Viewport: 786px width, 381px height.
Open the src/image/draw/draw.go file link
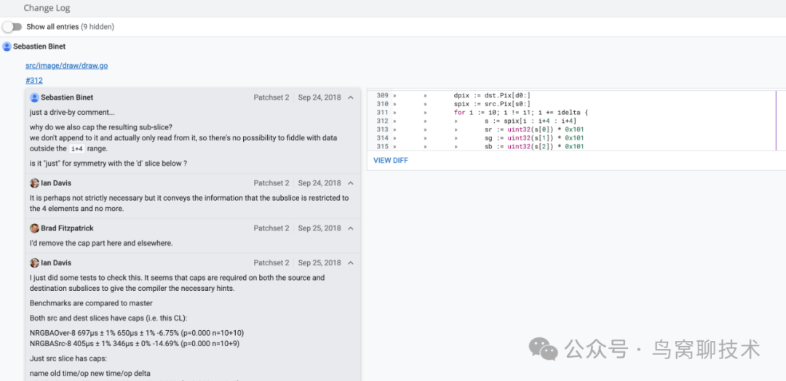click(67, 65)
